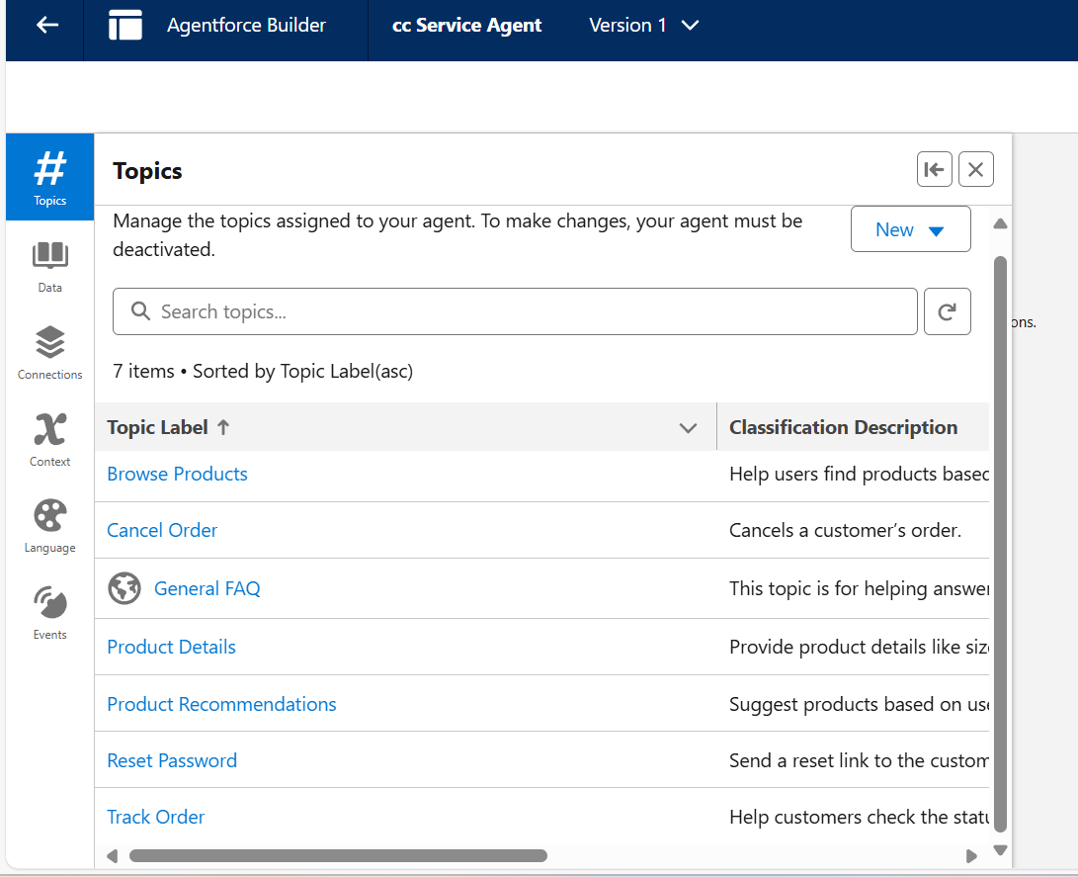This screenshot has width=1078, height=877.
Task: Open the Agentforce Builder app icon
Action: click(125, 26)
